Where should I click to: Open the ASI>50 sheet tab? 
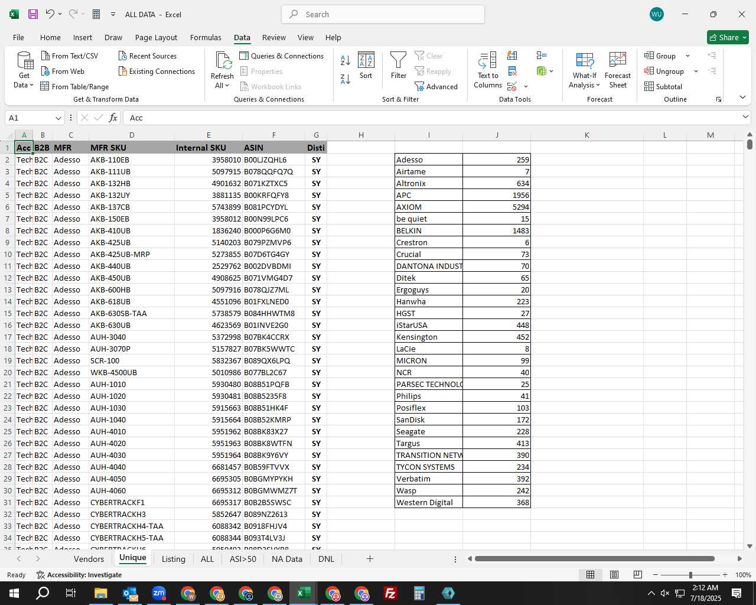(x=243, y=558)
